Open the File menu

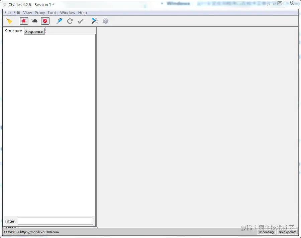[x=7, y=13]
